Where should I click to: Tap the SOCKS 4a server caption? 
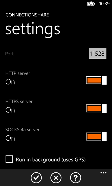click(23, 130)
